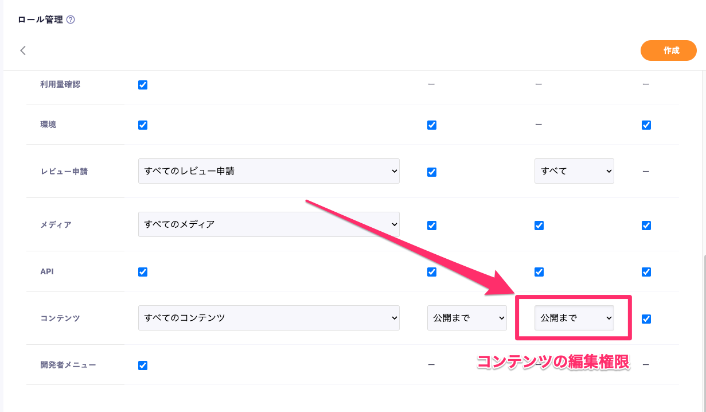
Task: Toggle the rightmost API row checkbox
Action: click(x=646, y=272)
